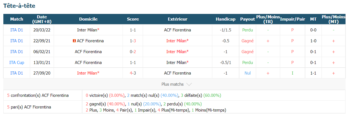Screen dimensions: 350x116
Task: Select the 0-2 score on 06/02/21
Action: (x=133, y=52)
